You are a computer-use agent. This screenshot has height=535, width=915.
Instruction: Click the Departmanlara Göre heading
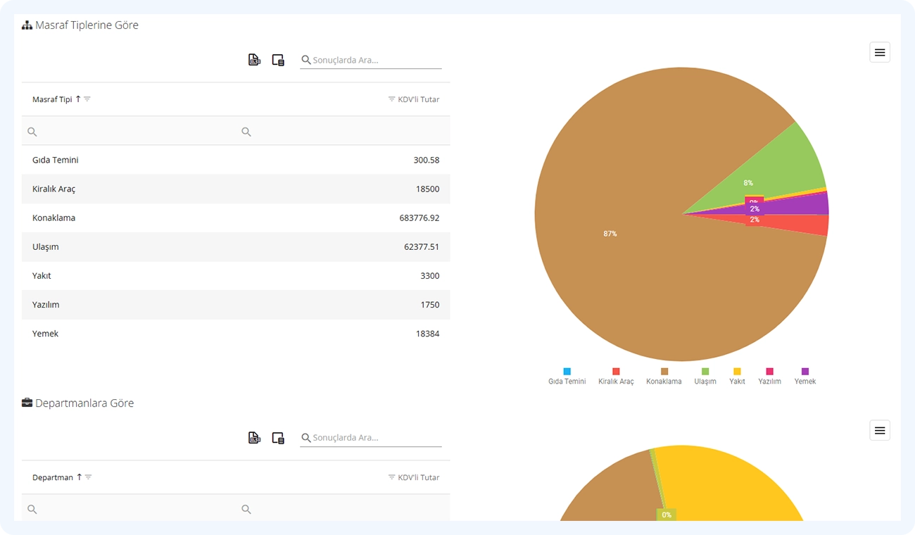click(x=84, y=403)
